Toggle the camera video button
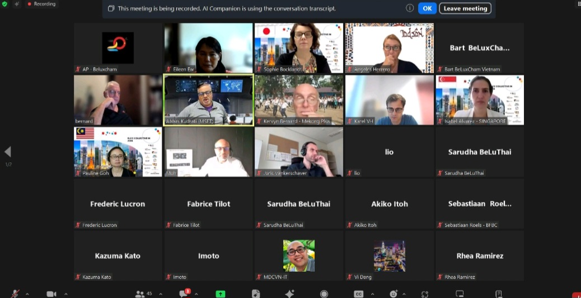Viewport: 581px width, 298px height. pyautogui.click(x=51, y=294)
